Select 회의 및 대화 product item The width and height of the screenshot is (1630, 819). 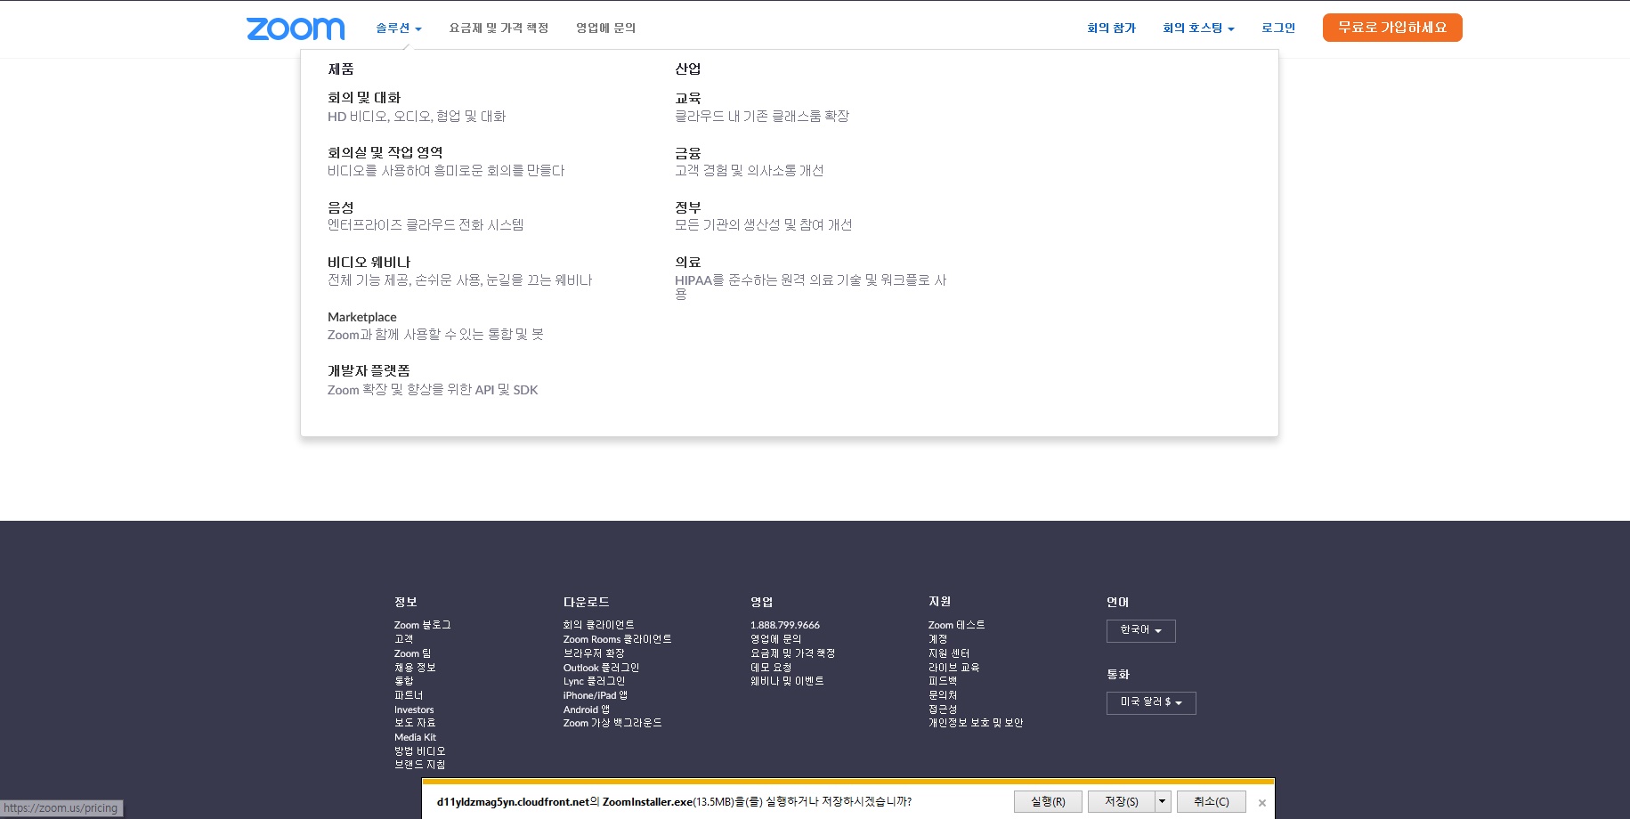[364, 98]
